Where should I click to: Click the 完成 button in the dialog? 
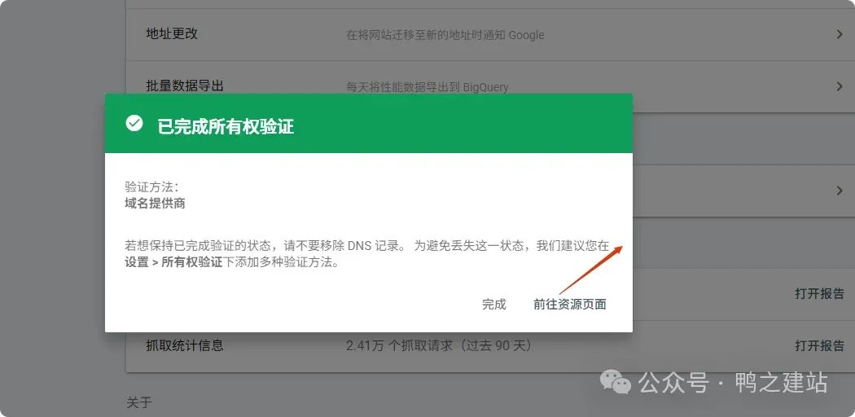pyautogui.click(x=493, y=304)
